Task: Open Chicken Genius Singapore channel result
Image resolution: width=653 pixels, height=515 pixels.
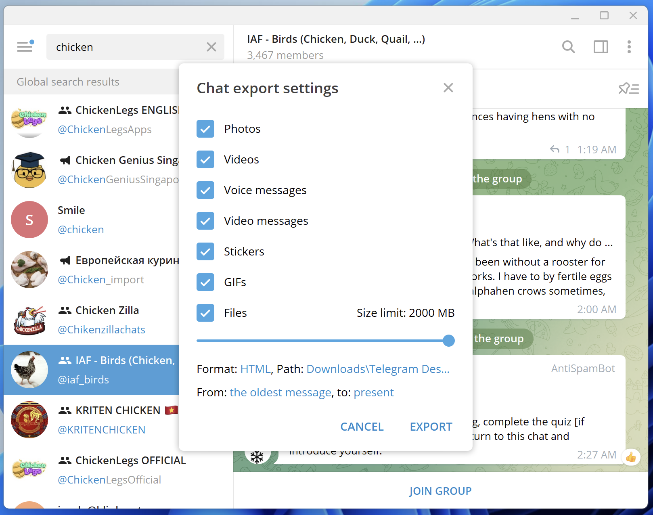Action: 92,170
